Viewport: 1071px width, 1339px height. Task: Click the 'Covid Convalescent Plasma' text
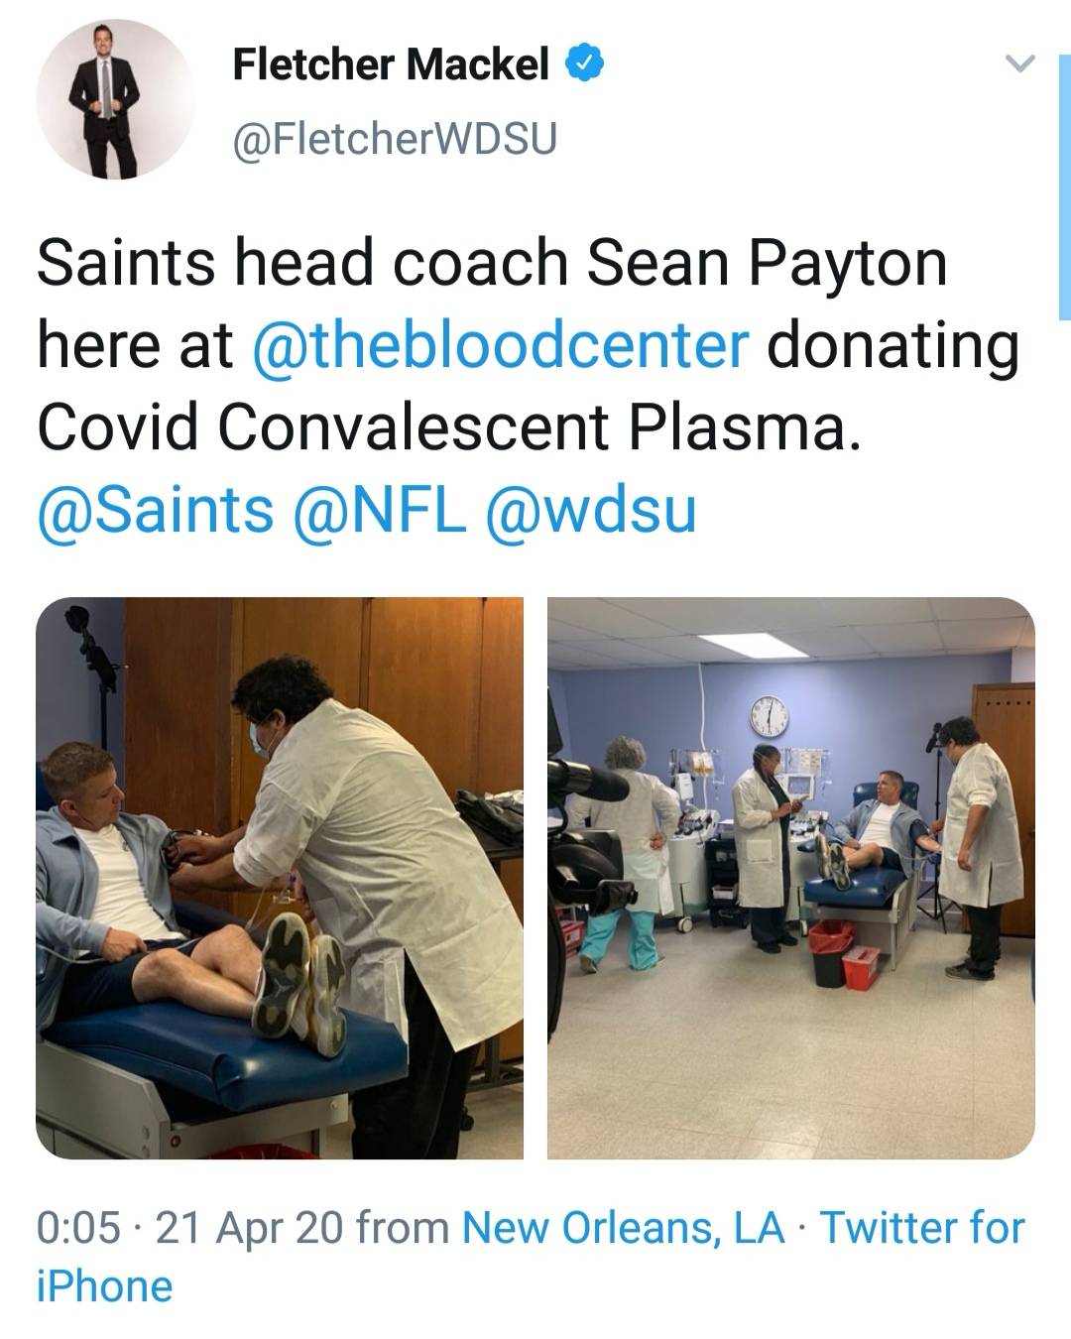click(443, 427)
